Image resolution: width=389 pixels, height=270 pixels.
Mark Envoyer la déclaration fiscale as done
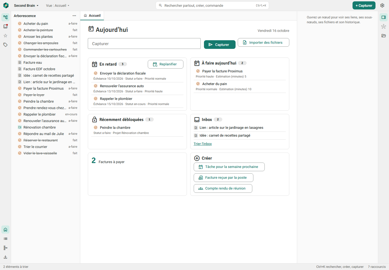click(x=96, y=73)
